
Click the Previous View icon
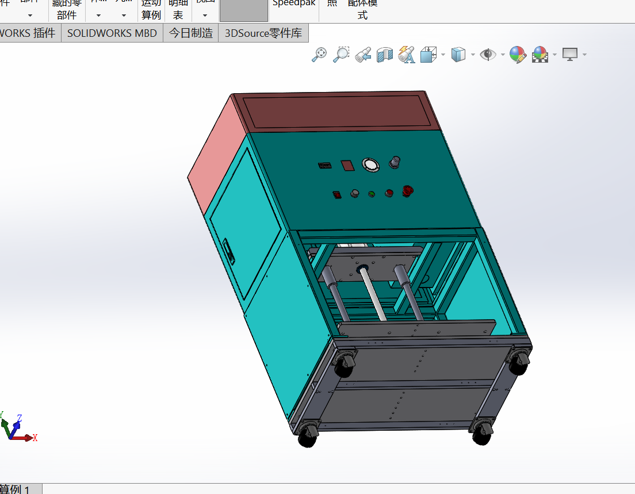point(362,55)
